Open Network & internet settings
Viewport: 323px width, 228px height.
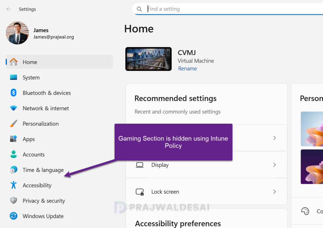pyautogui.click(x=59, y=108)
